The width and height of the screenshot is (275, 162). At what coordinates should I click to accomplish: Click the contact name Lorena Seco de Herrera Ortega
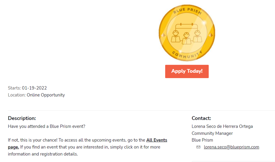(222, 127)
